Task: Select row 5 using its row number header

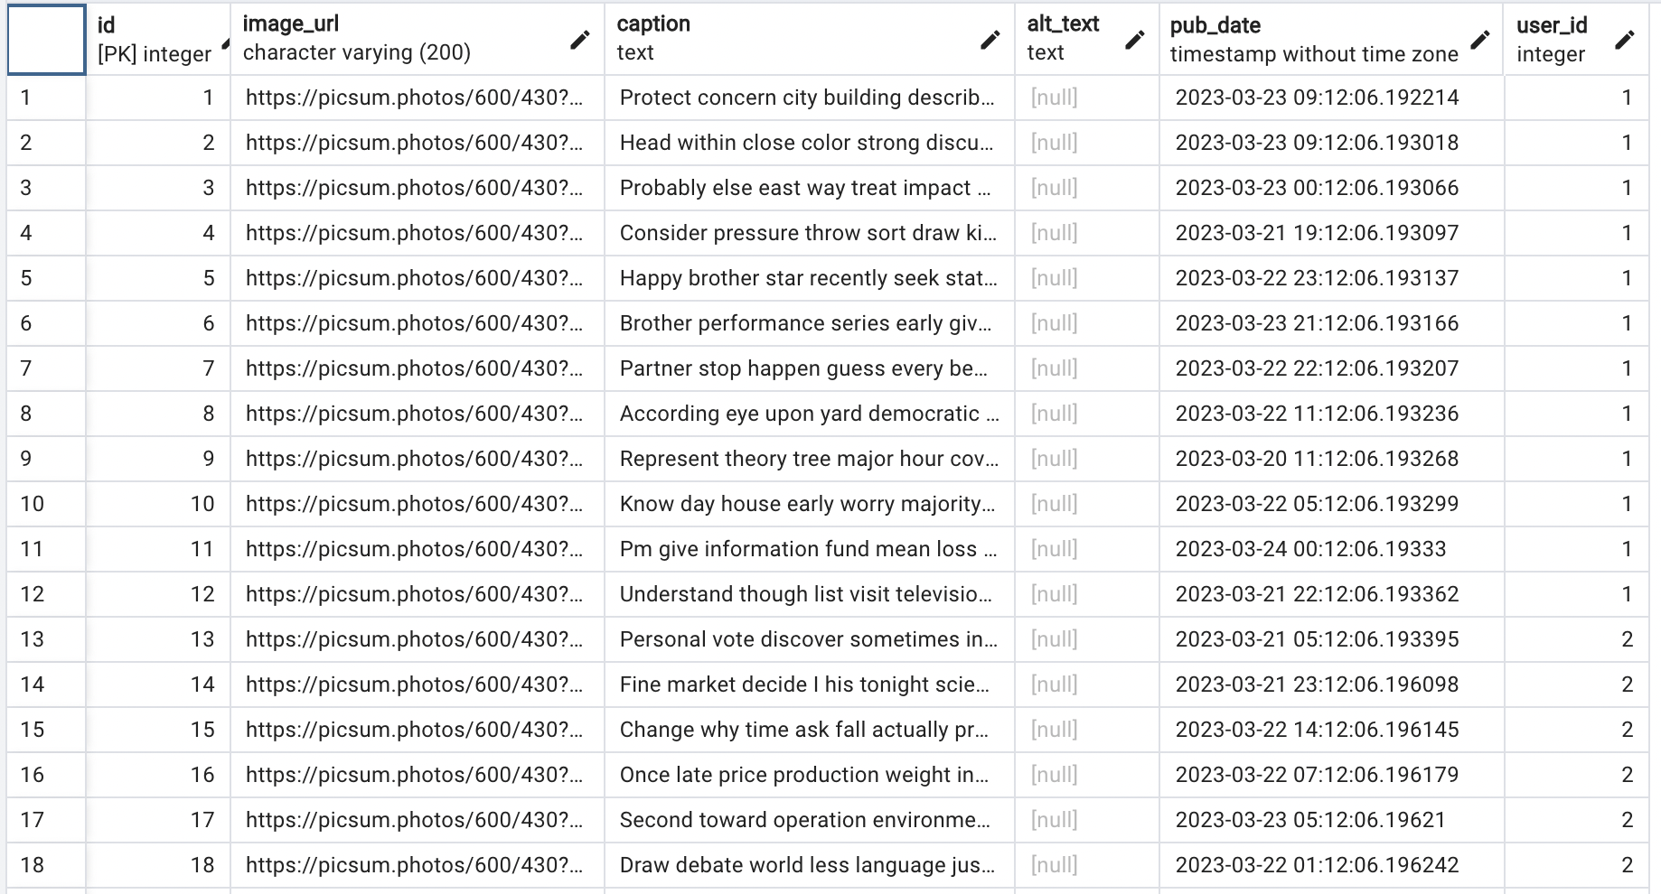Action: (x=46, y=278)
